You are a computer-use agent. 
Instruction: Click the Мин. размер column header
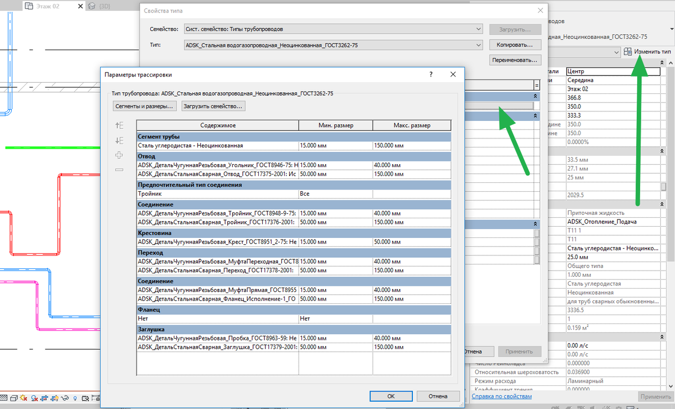click(335, 125)
